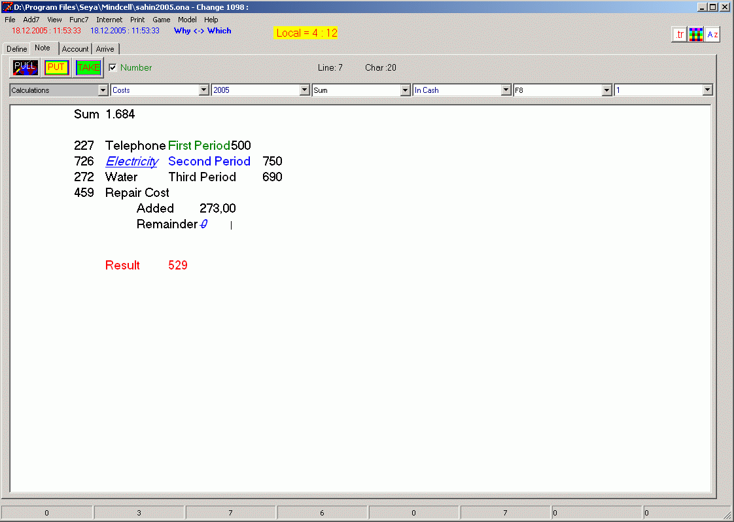Open the Help menu

[211, 20]
